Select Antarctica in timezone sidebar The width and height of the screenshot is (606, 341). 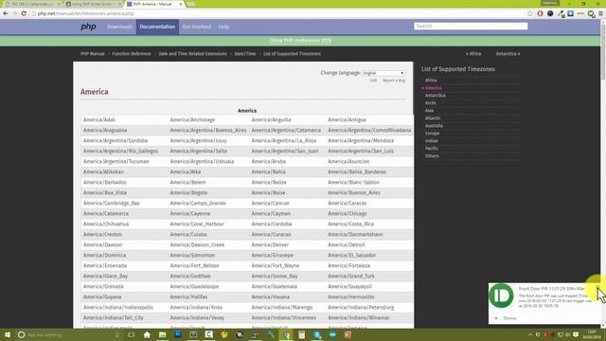coord(436,95)
